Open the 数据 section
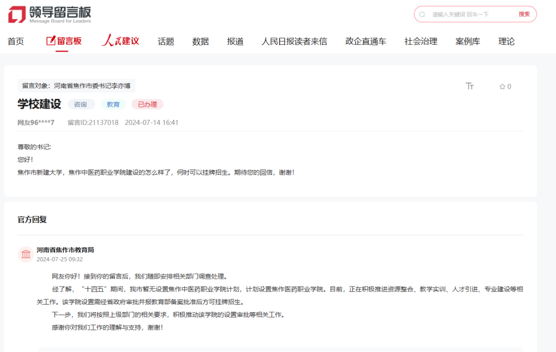Screen dimensions: 556x352 tap(200, 41)
